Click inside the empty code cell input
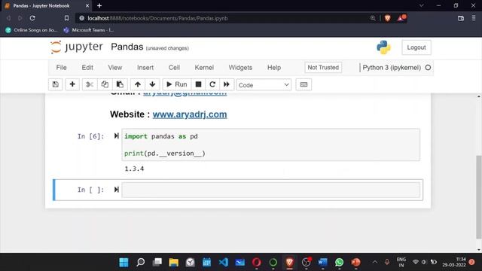482x271 pixels. pyautogui.click(x=271, y=190)
